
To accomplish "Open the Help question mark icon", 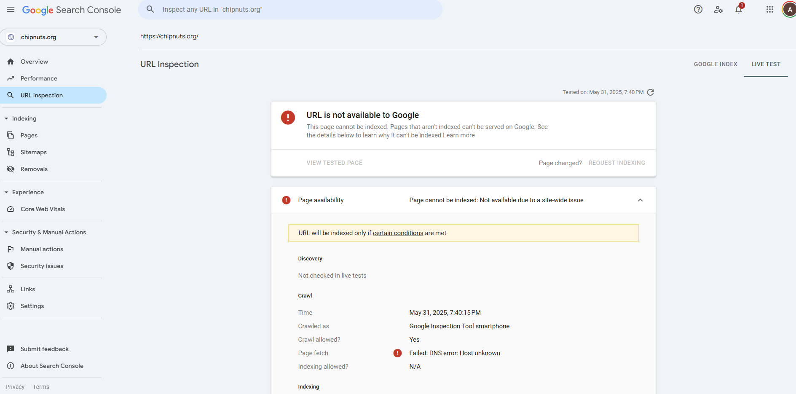I will coord(698,9).
